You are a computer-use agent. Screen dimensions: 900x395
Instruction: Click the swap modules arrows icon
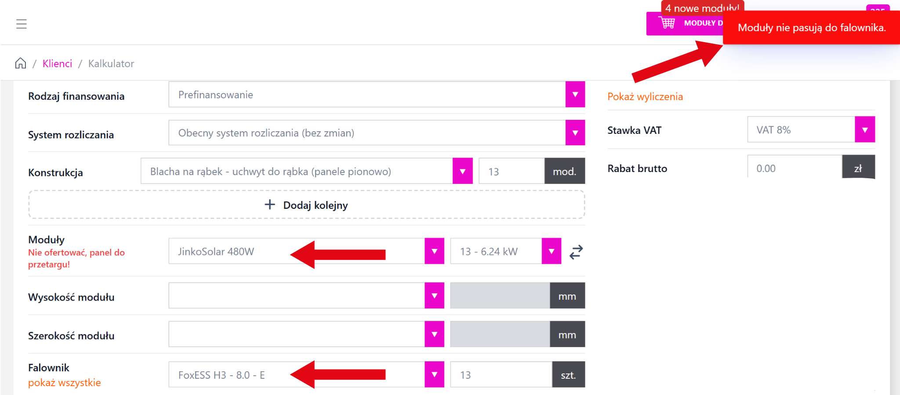point(576,252)
